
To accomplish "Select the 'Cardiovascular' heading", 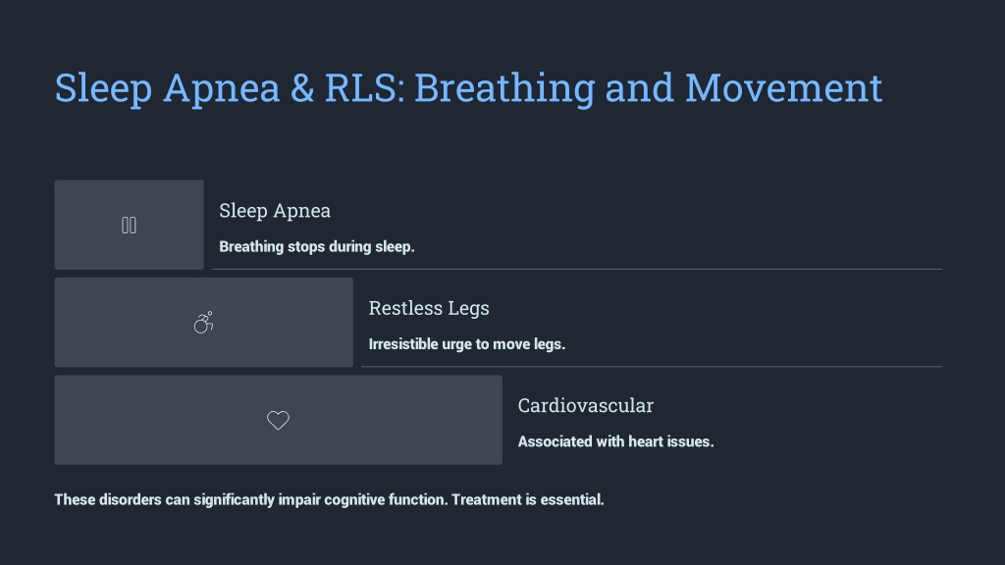I will coord(586,405).
